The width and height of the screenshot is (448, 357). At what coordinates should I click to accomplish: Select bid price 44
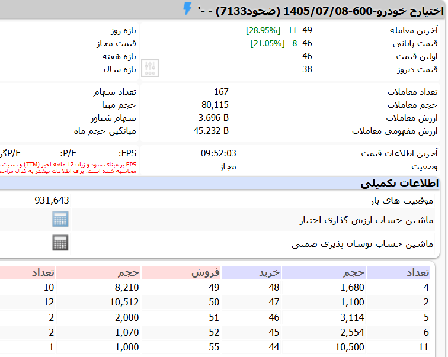[274, 348]
